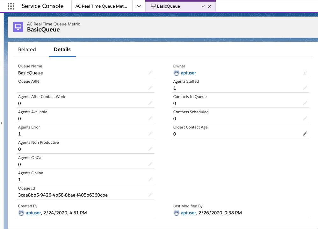Click the created date 2/24/2020, 4:51 PM
This screenshot has width=318, height=229.
click(65, 213)
